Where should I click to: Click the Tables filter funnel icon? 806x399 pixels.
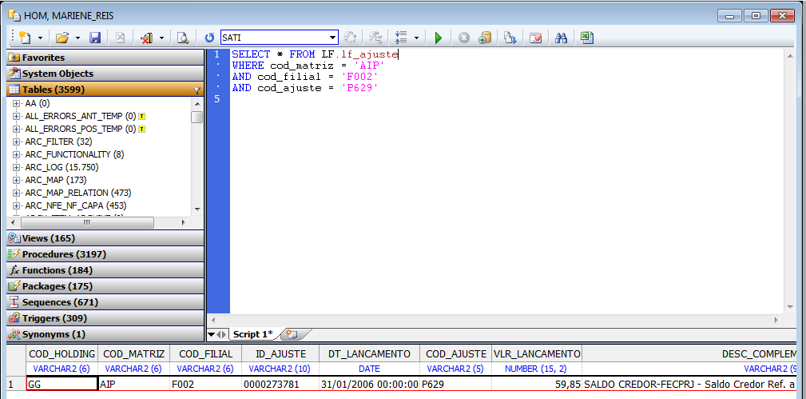point(197,90)
